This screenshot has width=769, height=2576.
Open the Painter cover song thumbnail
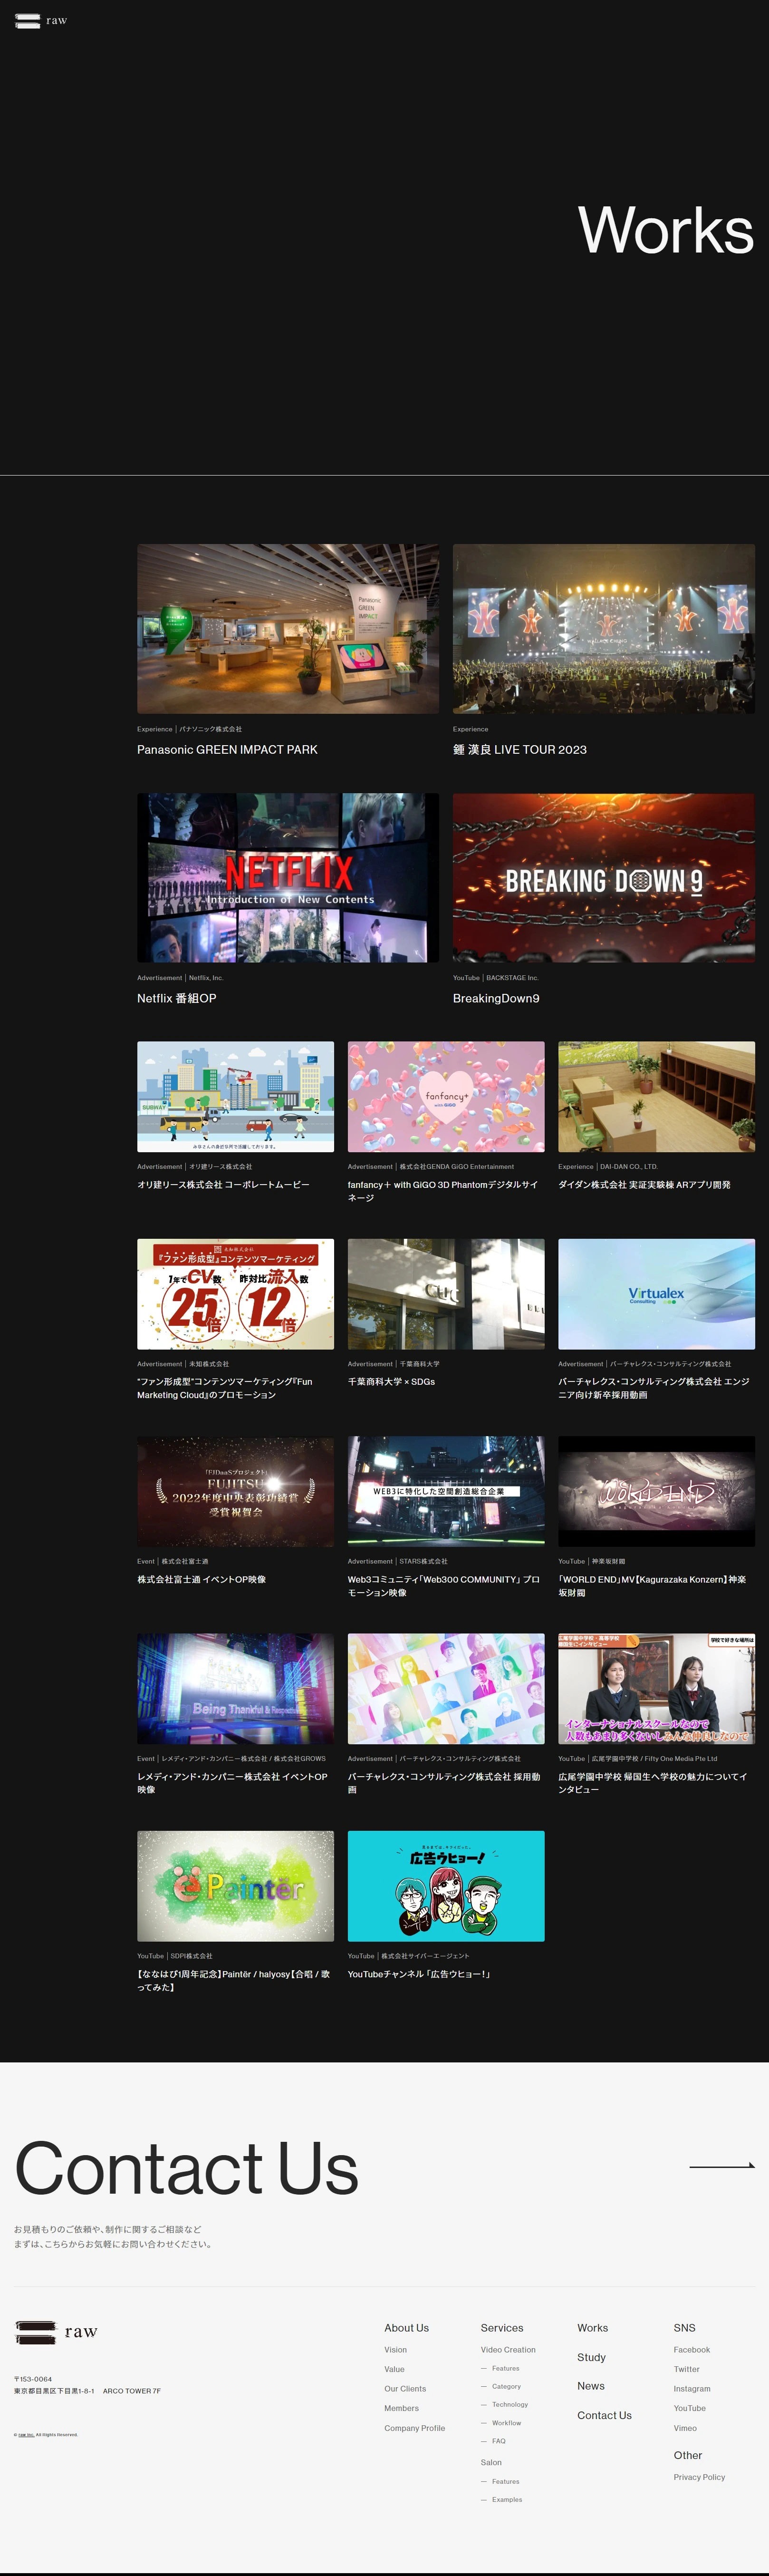coord(235,1885)
